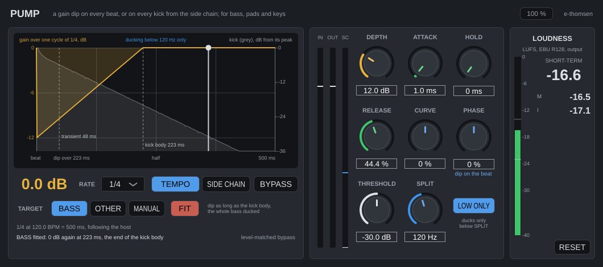Click the 1.0 ms attack value field

click(425, 91)
